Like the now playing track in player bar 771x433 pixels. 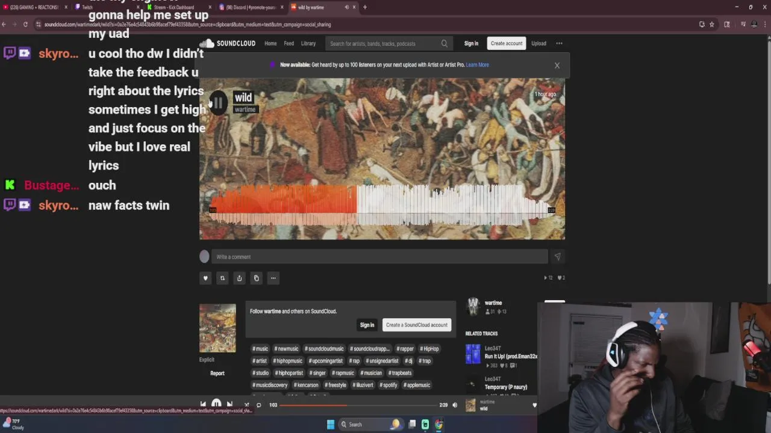point(534,405)
